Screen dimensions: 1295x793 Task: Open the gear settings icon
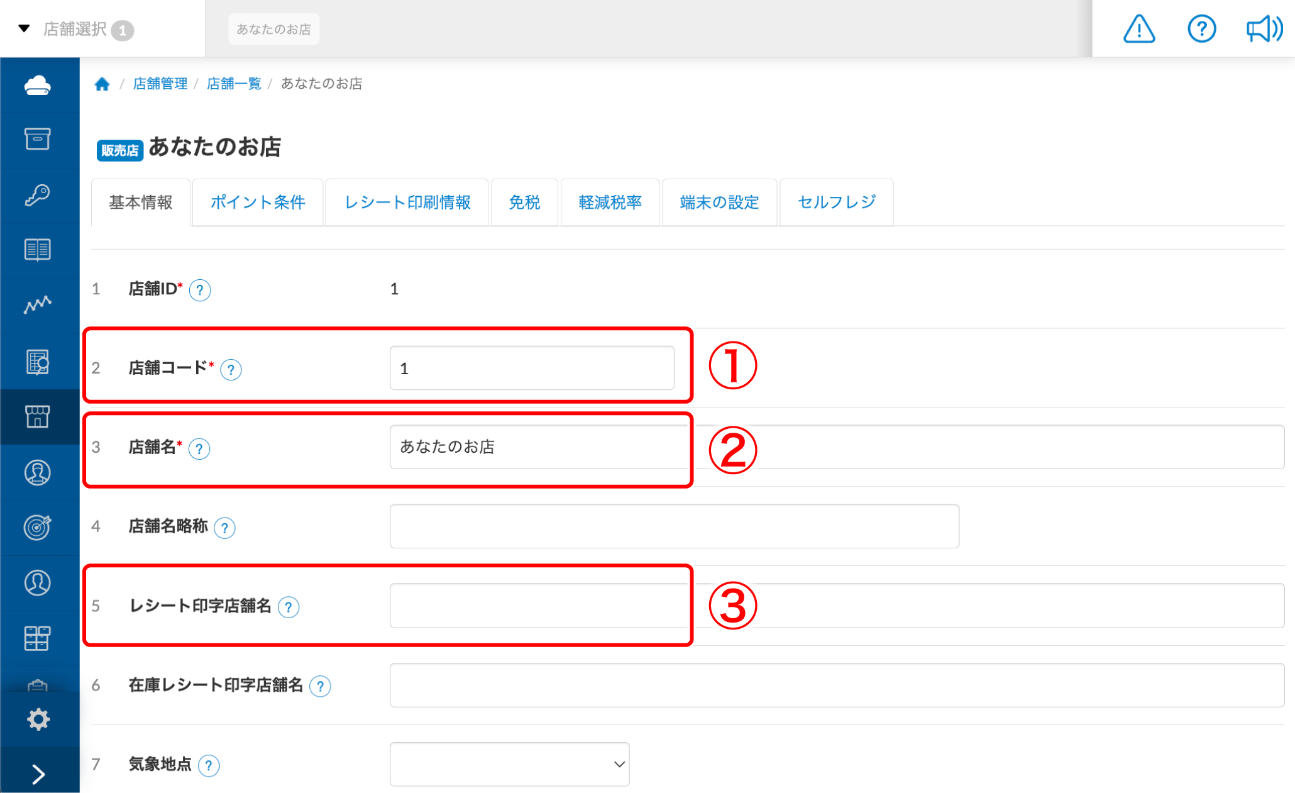tap(38, 719)
